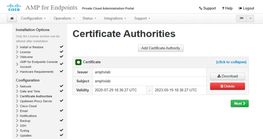
Task: Click validity start 2020-07-29 18:36:27 UTC
Action: (x=116, y=90)
